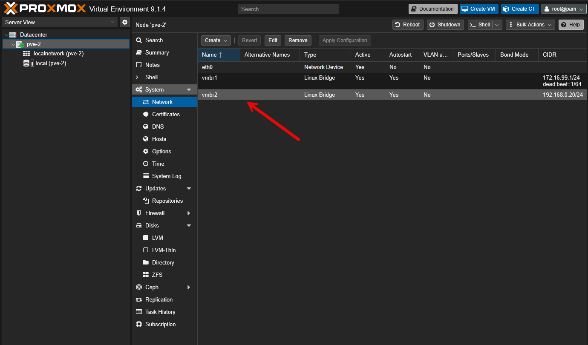
Task: Open the Bulk Actions dropdown
Action: tap(530, 25)
